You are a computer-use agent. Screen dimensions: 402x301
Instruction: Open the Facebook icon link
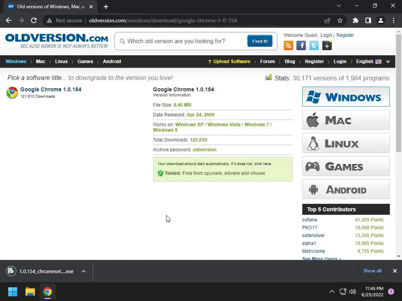[x=301, y=46]
